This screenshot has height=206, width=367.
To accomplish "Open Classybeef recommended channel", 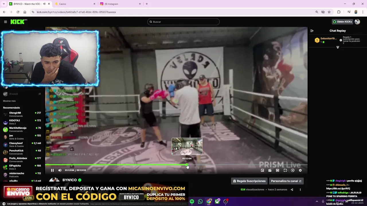I will (x=22, y=144).
